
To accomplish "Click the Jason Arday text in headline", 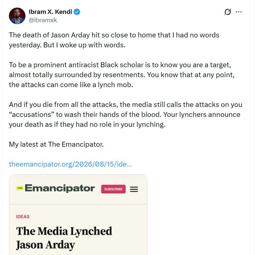I will click(45, 245).
